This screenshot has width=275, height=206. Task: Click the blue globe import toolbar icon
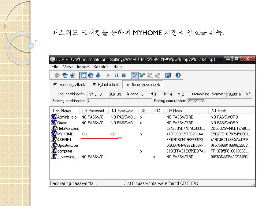[x=91, y=75]
